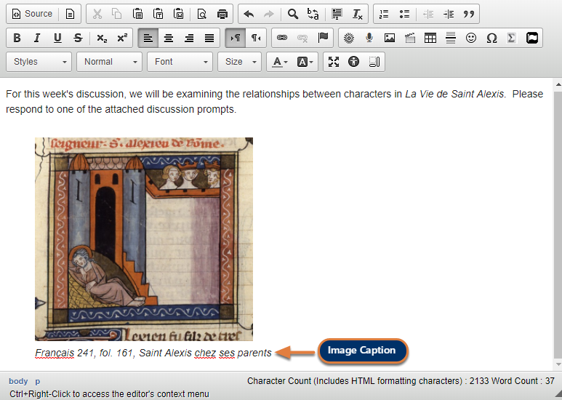Insert a Table

pyautogui.click(x=430, y=38)
